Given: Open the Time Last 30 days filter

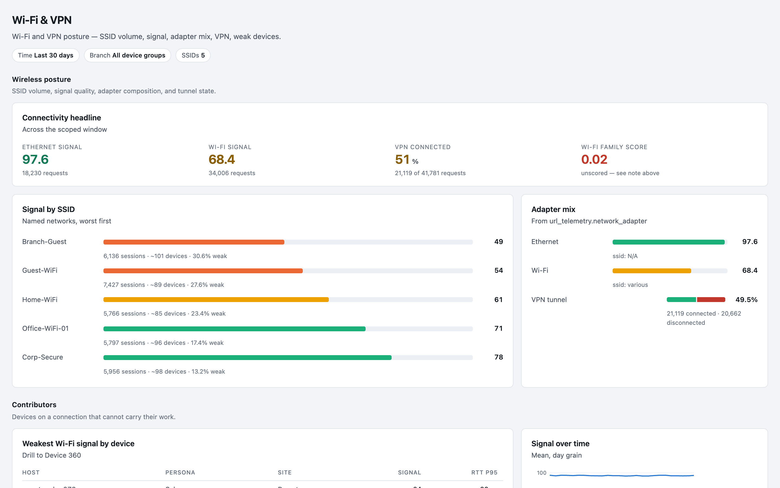Looking at the screenshot, I should pos(45,55).
